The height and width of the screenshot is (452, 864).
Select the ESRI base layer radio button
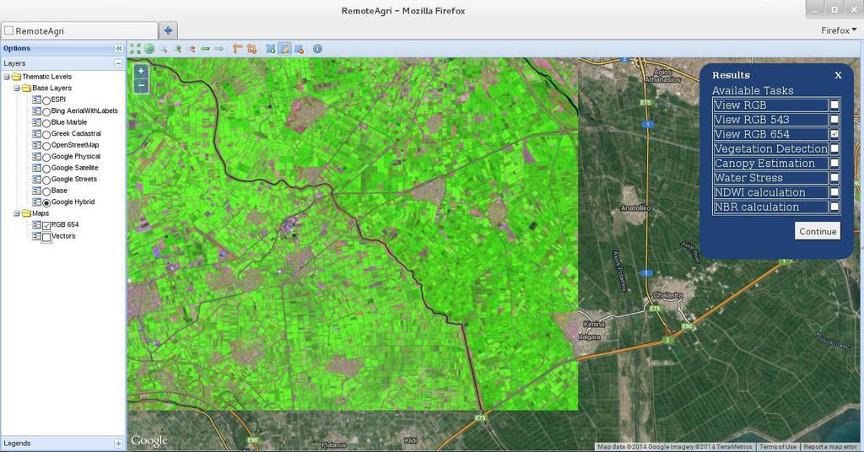[x=46, y=100]
